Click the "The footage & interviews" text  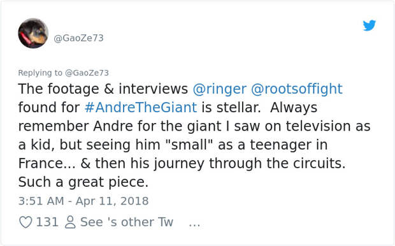pos(103,89)
